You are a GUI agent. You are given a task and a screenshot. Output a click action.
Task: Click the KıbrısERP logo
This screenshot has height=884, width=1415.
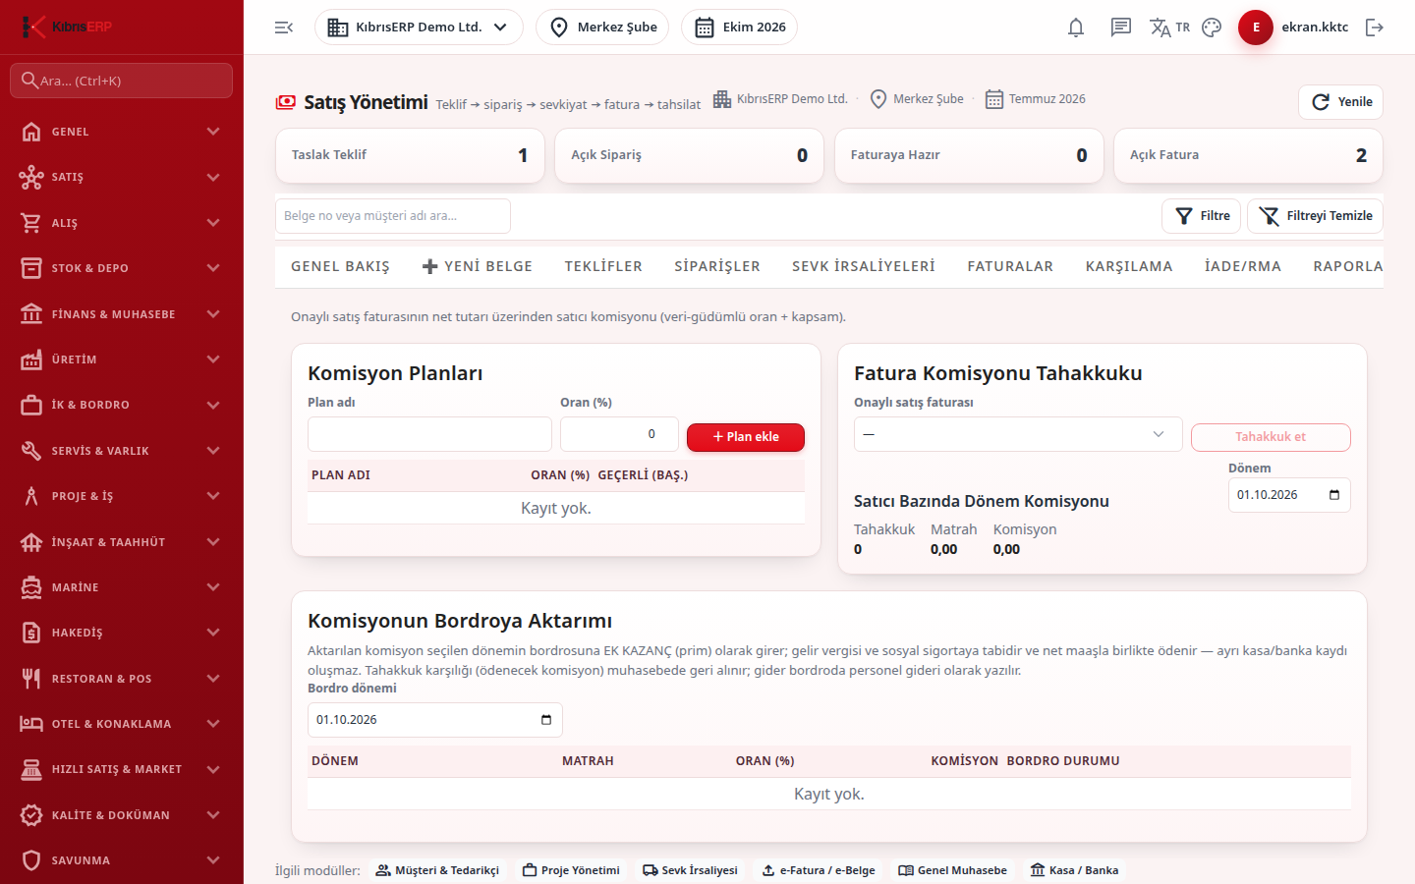[x=67, y=27]
